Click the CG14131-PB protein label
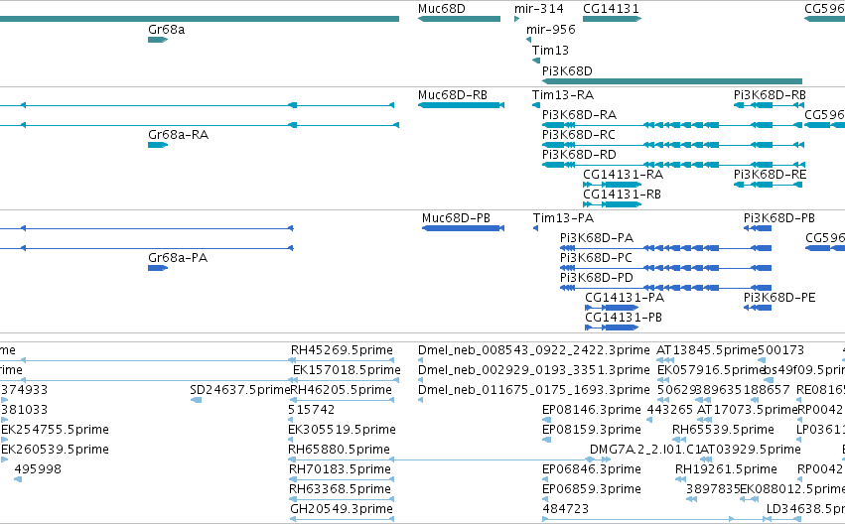This screenshot has width=845, height=524. pyautogui.click(x=624, y=318)
